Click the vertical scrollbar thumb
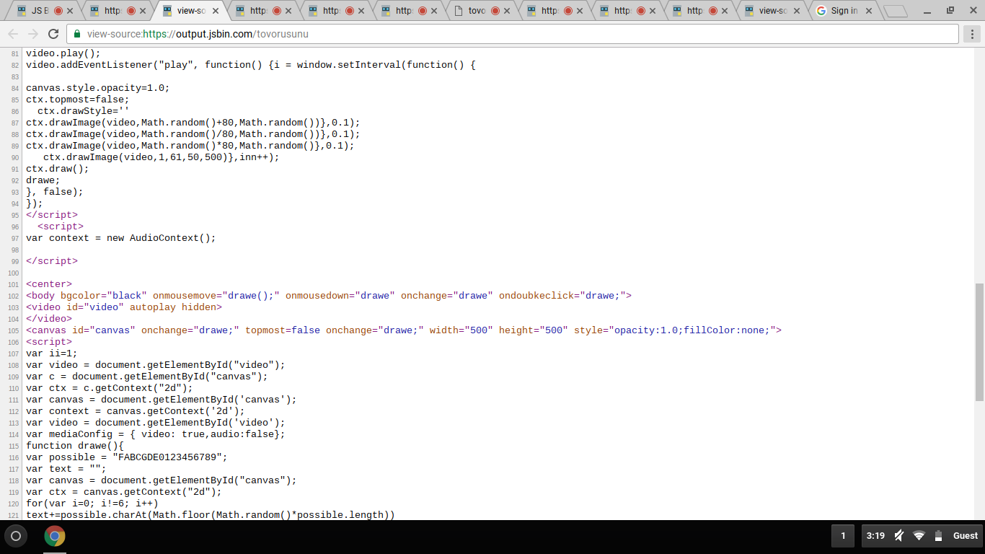The height and width of the screenshot is (554, 985). (979, 342)
